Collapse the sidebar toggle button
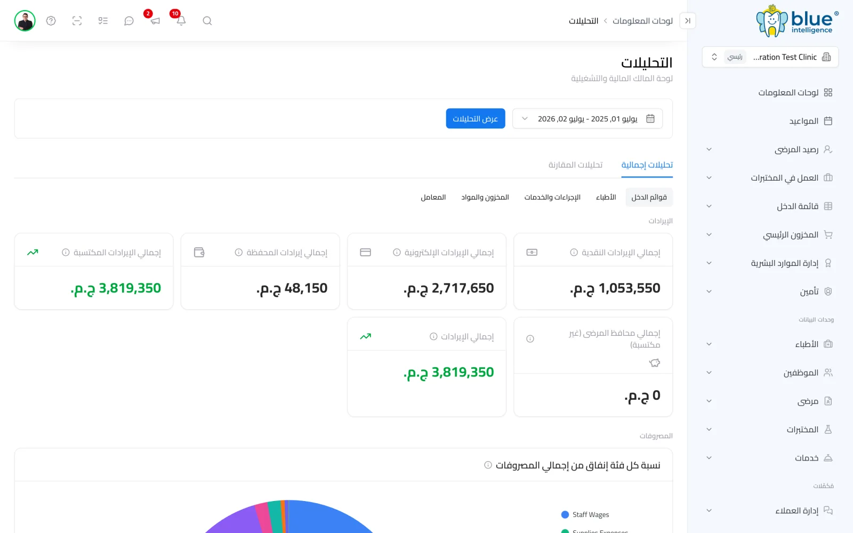 (x=688, y=21)
